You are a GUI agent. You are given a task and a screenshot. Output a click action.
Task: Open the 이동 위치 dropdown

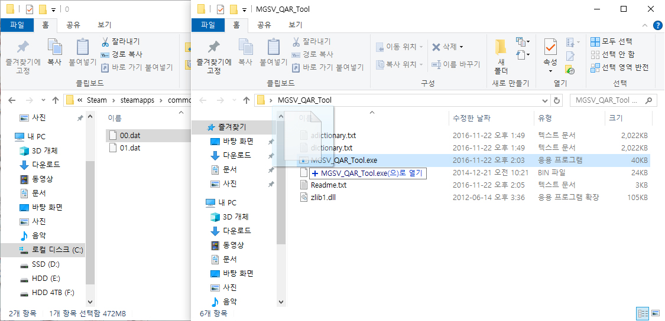(400, 47)
